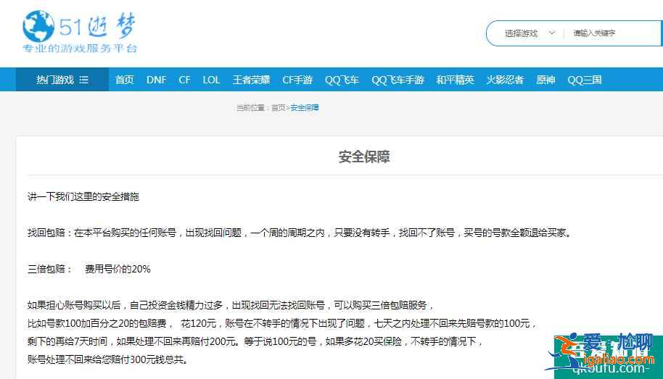This screenshot has height=379, width=663.
Task: Click the 安全保障 page heading
Action: tap(364, 157)
